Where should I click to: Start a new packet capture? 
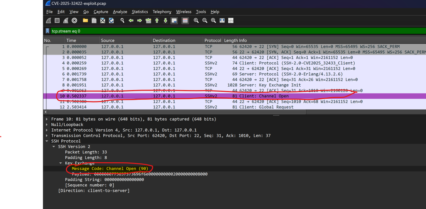tap(48, 21)
